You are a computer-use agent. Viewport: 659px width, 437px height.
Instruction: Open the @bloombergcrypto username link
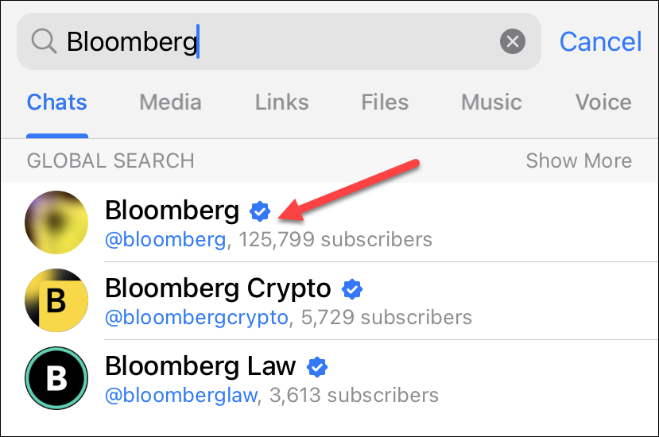196,318
